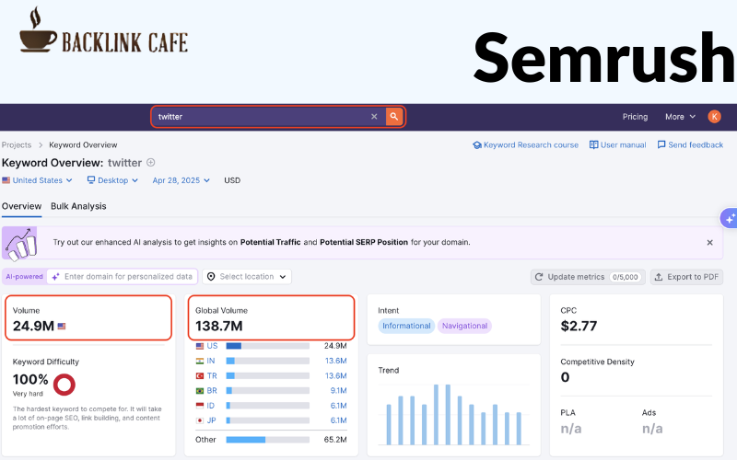This screenshot has width=737, height=460.
Task: Click the 6.1M volume for JP
Action: [338, 420]
